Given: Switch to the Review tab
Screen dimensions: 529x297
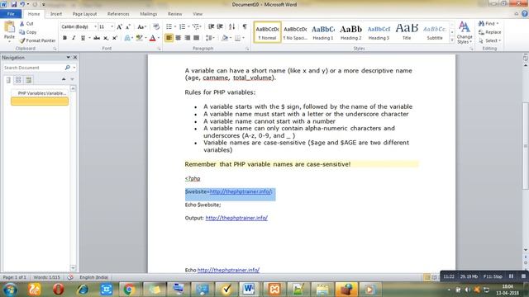Looking at the screenshot, I should 174,14.
